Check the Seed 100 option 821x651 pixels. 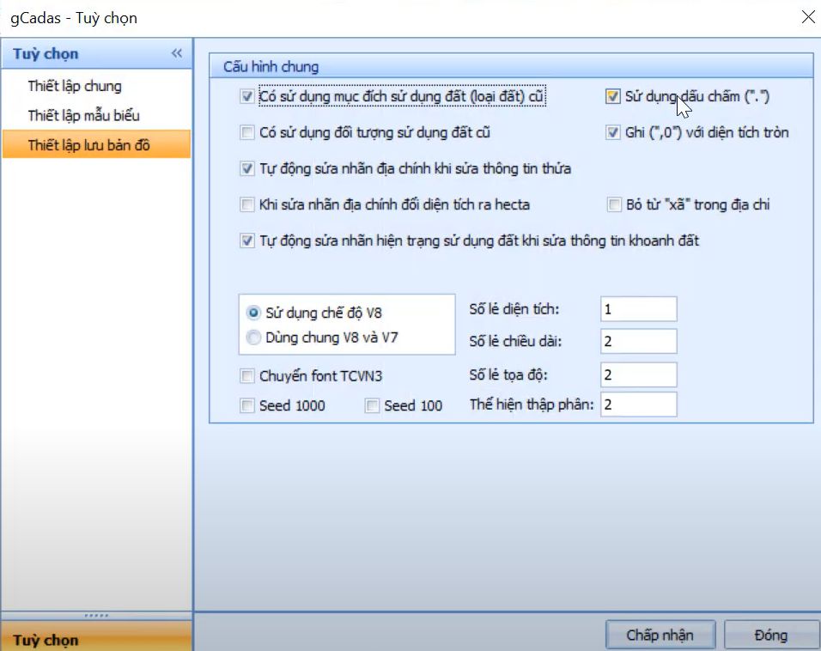[372, 406]
